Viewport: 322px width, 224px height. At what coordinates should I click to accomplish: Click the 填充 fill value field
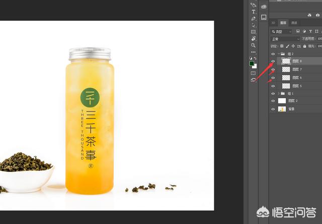click(x=319, y=46)
